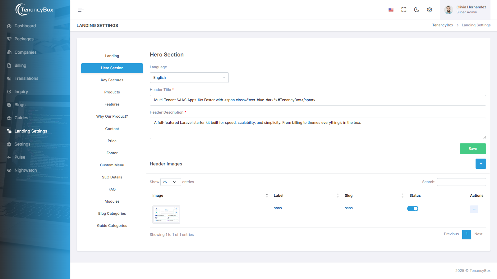Click the Translations icon in sidebar
497x279 pixels.
9,79
